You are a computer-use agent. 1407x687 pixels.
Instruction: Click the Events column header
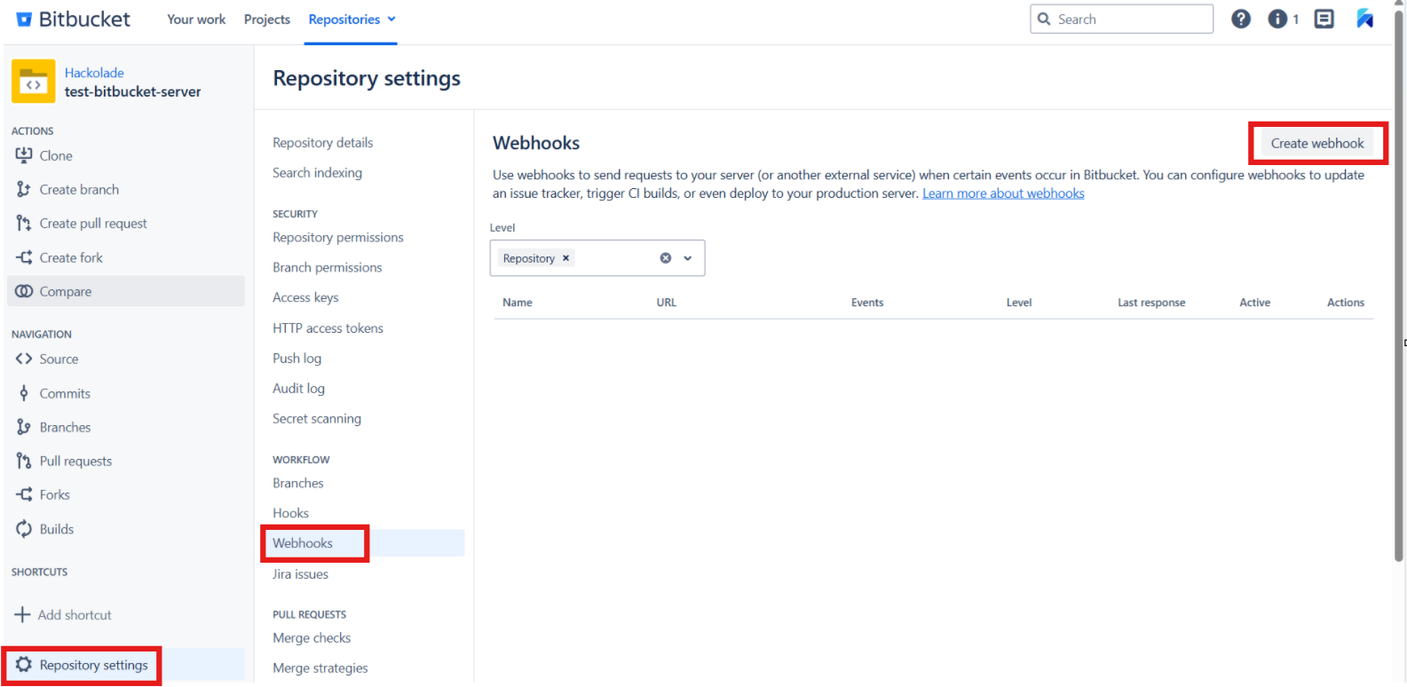[x=867, y=303]
